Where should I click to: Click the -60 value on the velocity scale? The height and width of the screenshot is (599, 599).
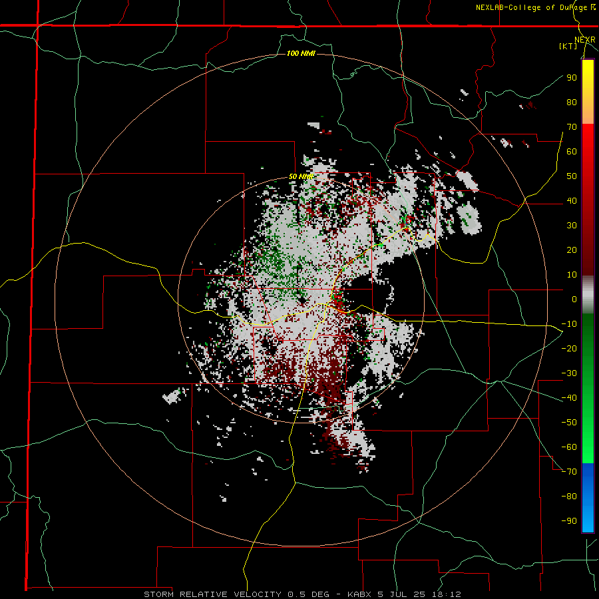coord(569,447)
